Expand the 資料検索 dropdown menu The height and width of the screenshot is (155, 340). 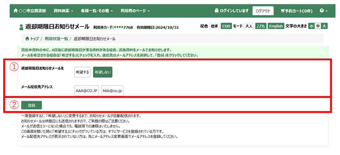pyautogui.click(x=63, y=10)
